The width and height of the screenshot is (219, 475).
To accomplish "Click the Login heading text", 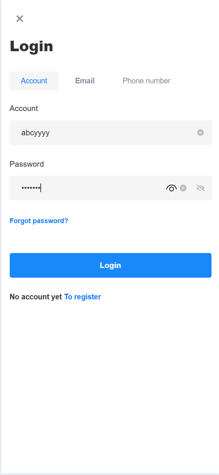I will point(31,46).
